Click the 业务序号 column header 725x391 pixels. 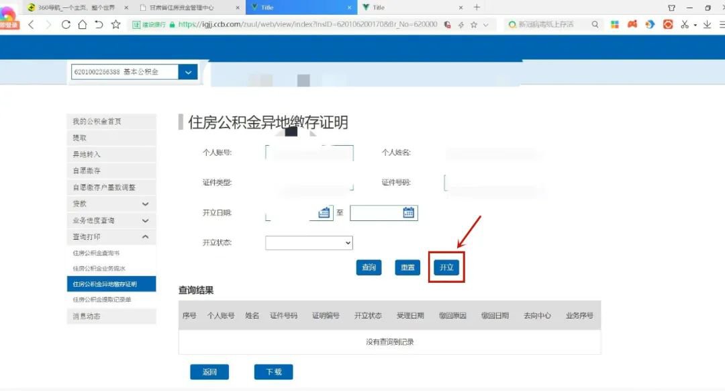click(x=579, y=316)
